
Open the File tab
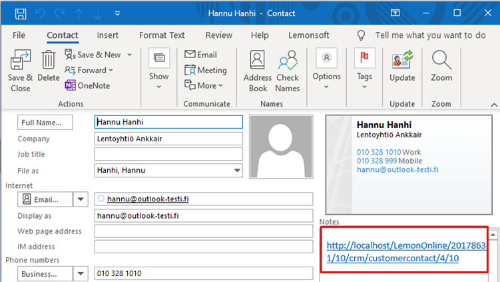[19, 35]
